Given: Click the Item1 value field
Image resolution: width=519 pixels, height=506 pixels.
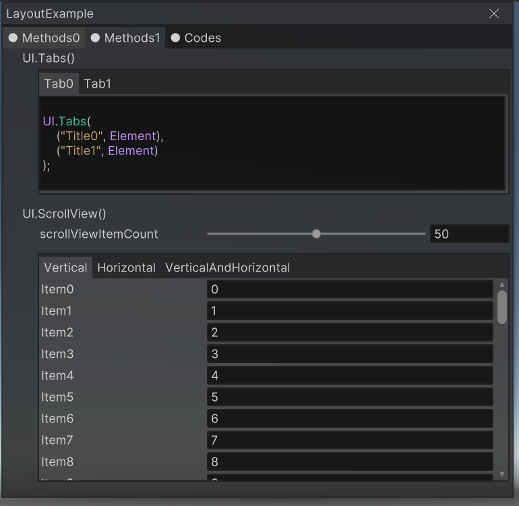Looking at the screenshot, I should [350, 311].
